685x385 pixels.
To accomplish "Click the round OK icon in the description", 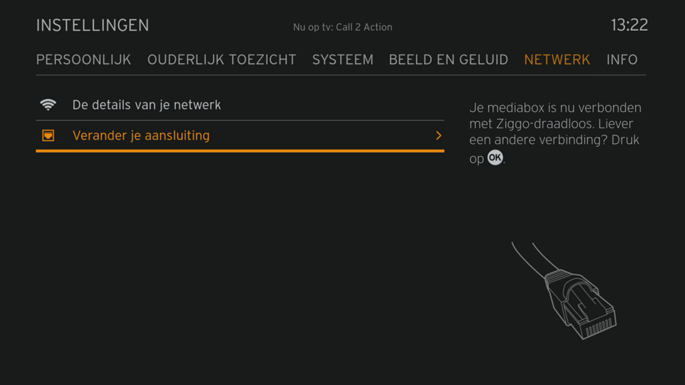I will [495, 157].
